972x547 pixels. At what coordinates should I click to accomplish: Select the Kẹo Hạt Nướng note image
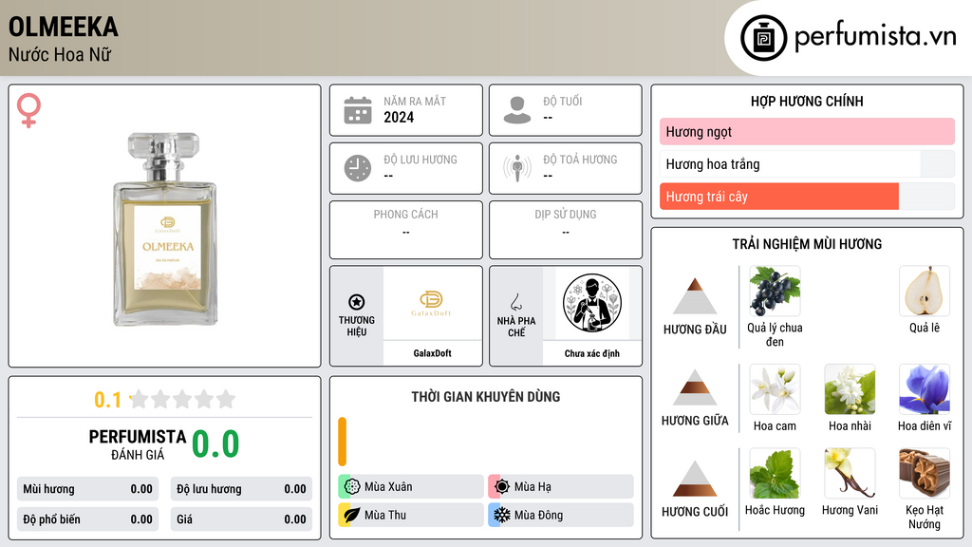pyautogui.click(x=925, y=473)
